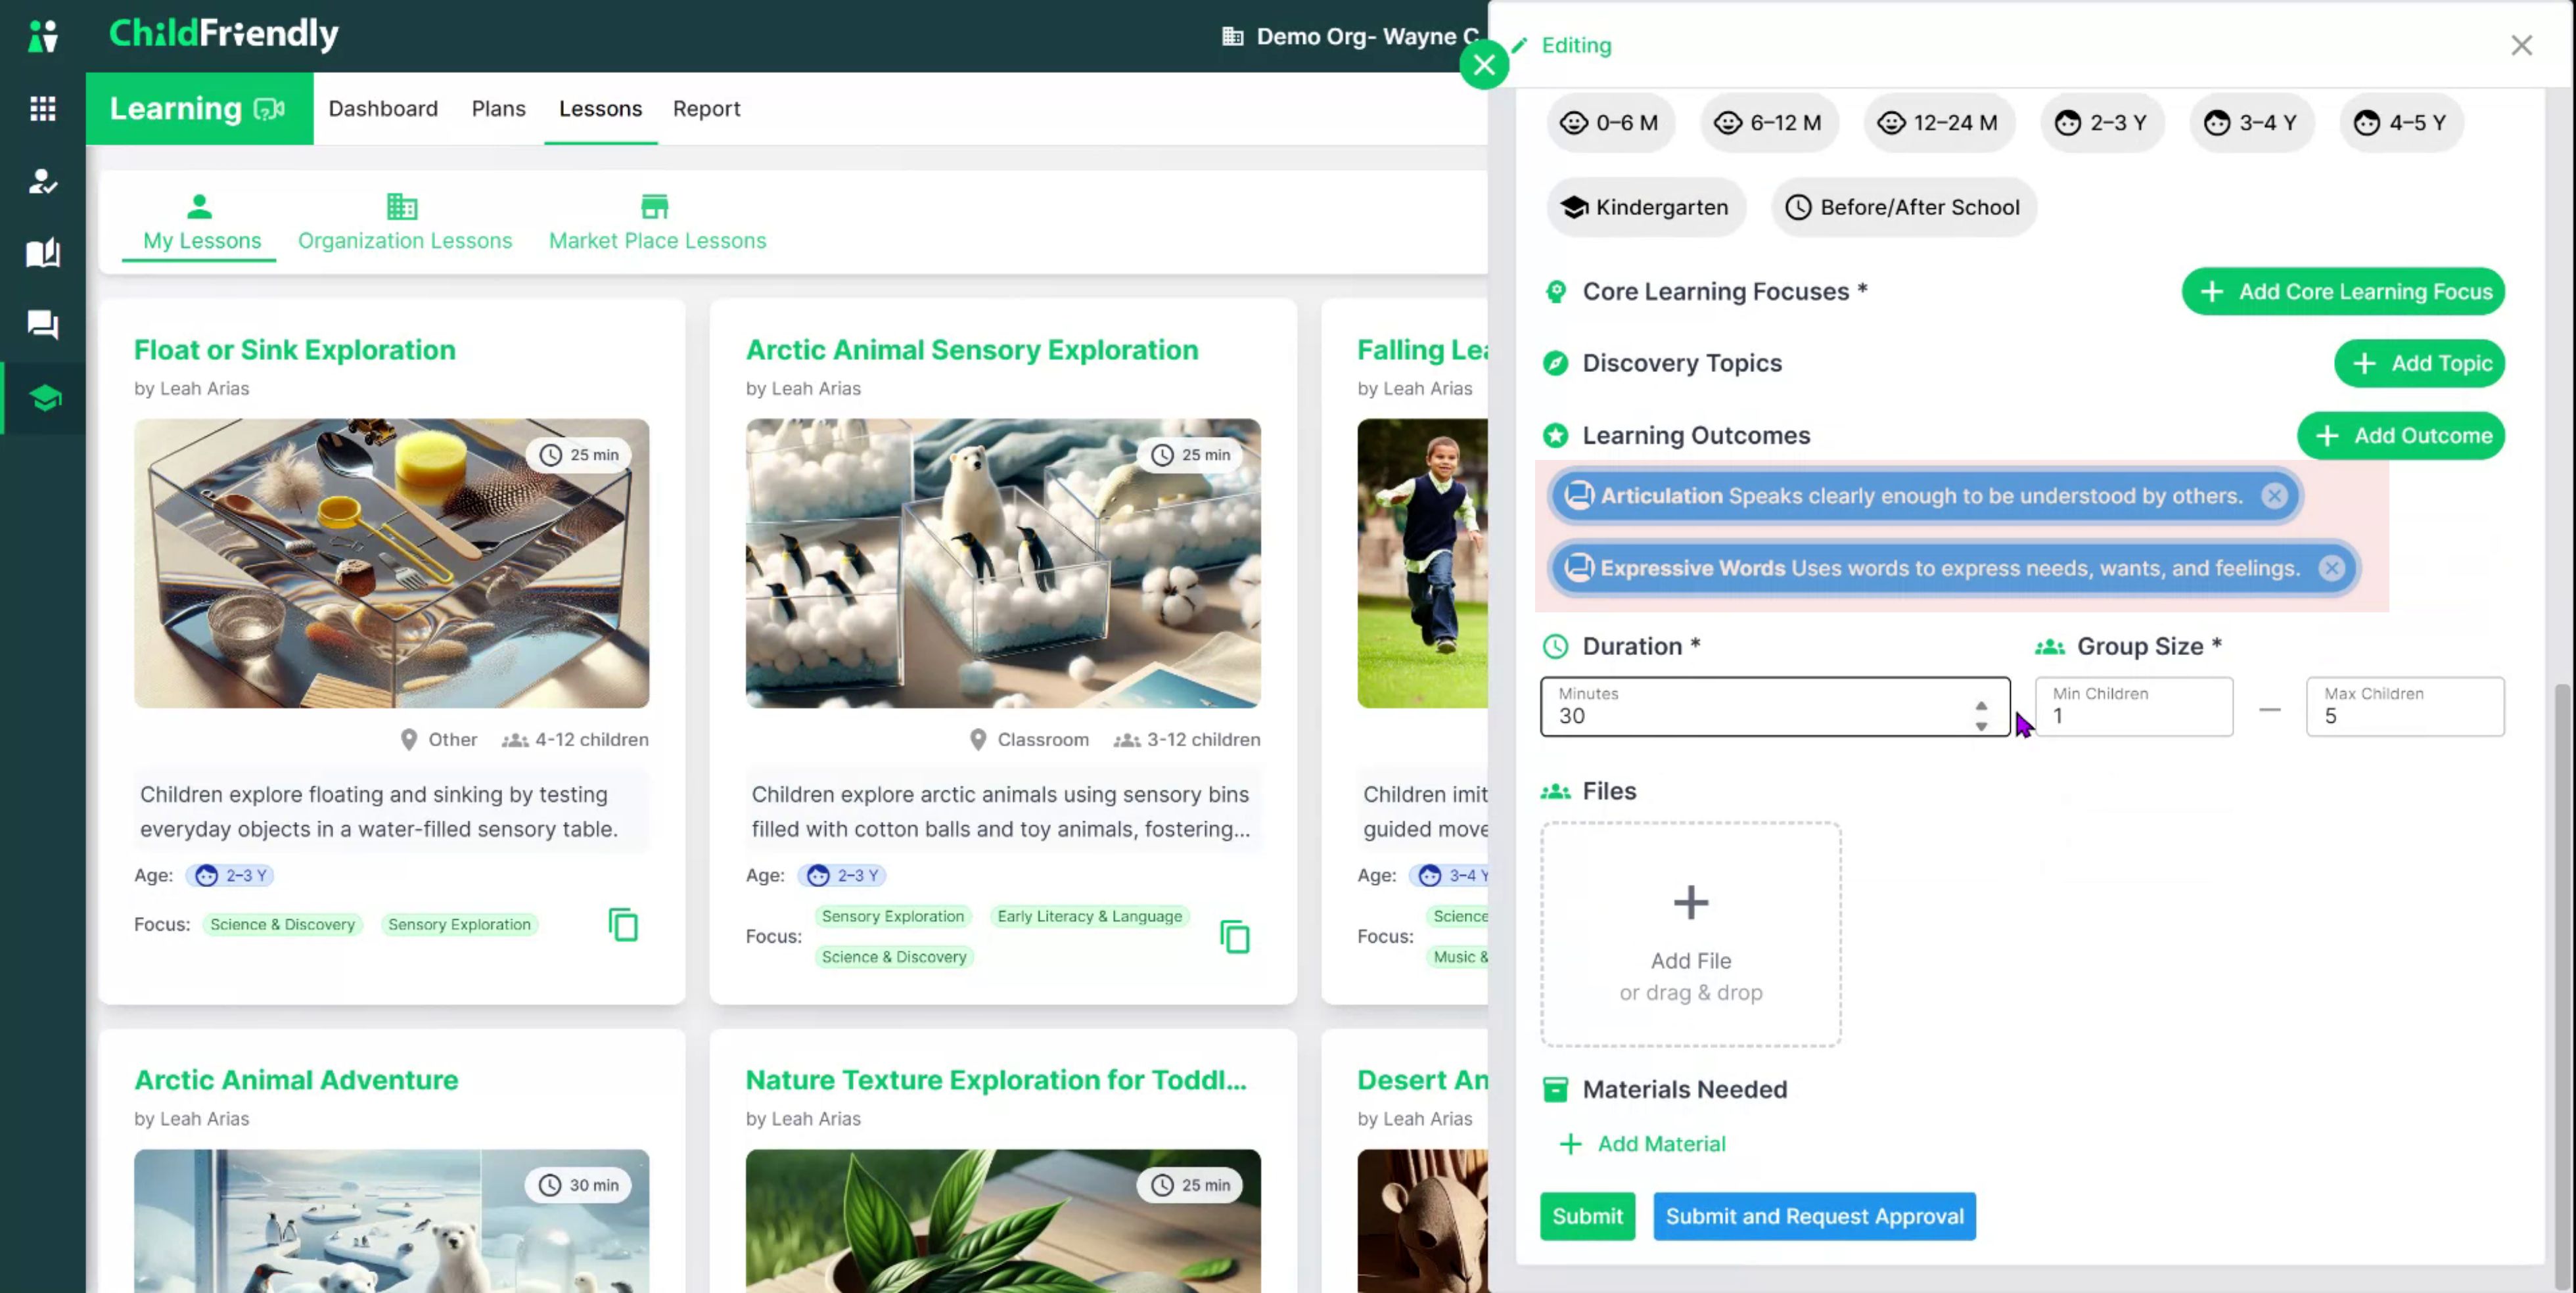Select the Market Place Lessons tab
2576x1293 pixels.
coord(657,223)
